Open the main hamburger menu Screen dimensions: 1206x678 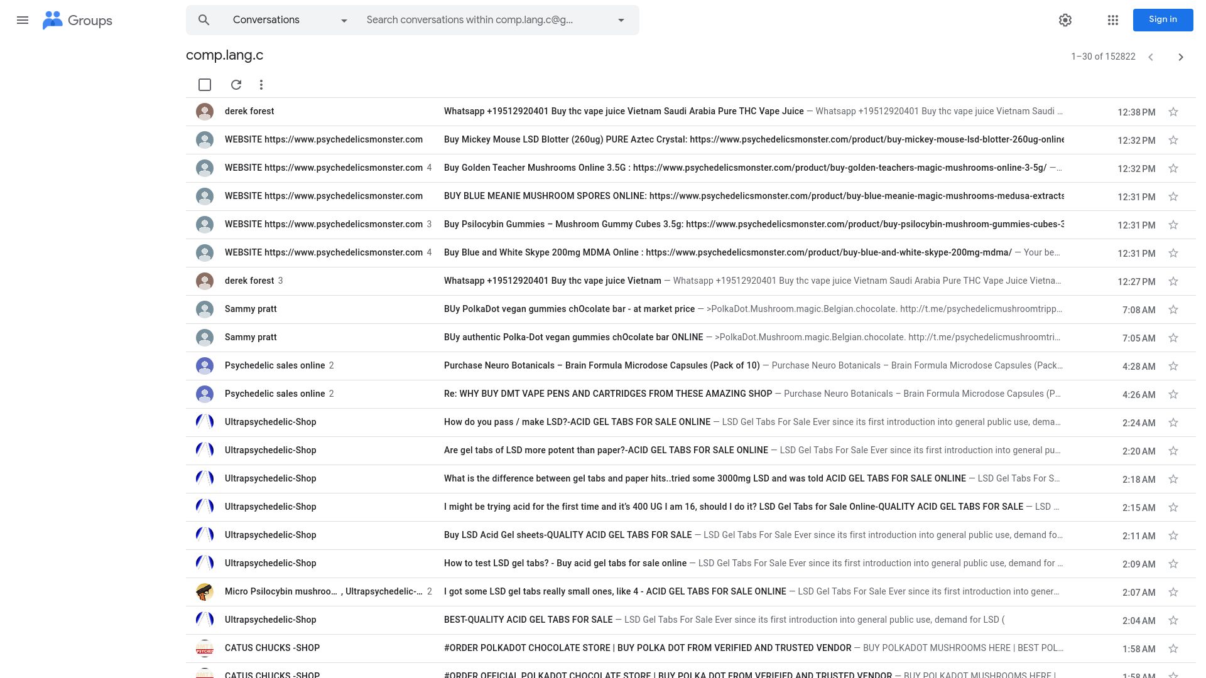(23, 20)
